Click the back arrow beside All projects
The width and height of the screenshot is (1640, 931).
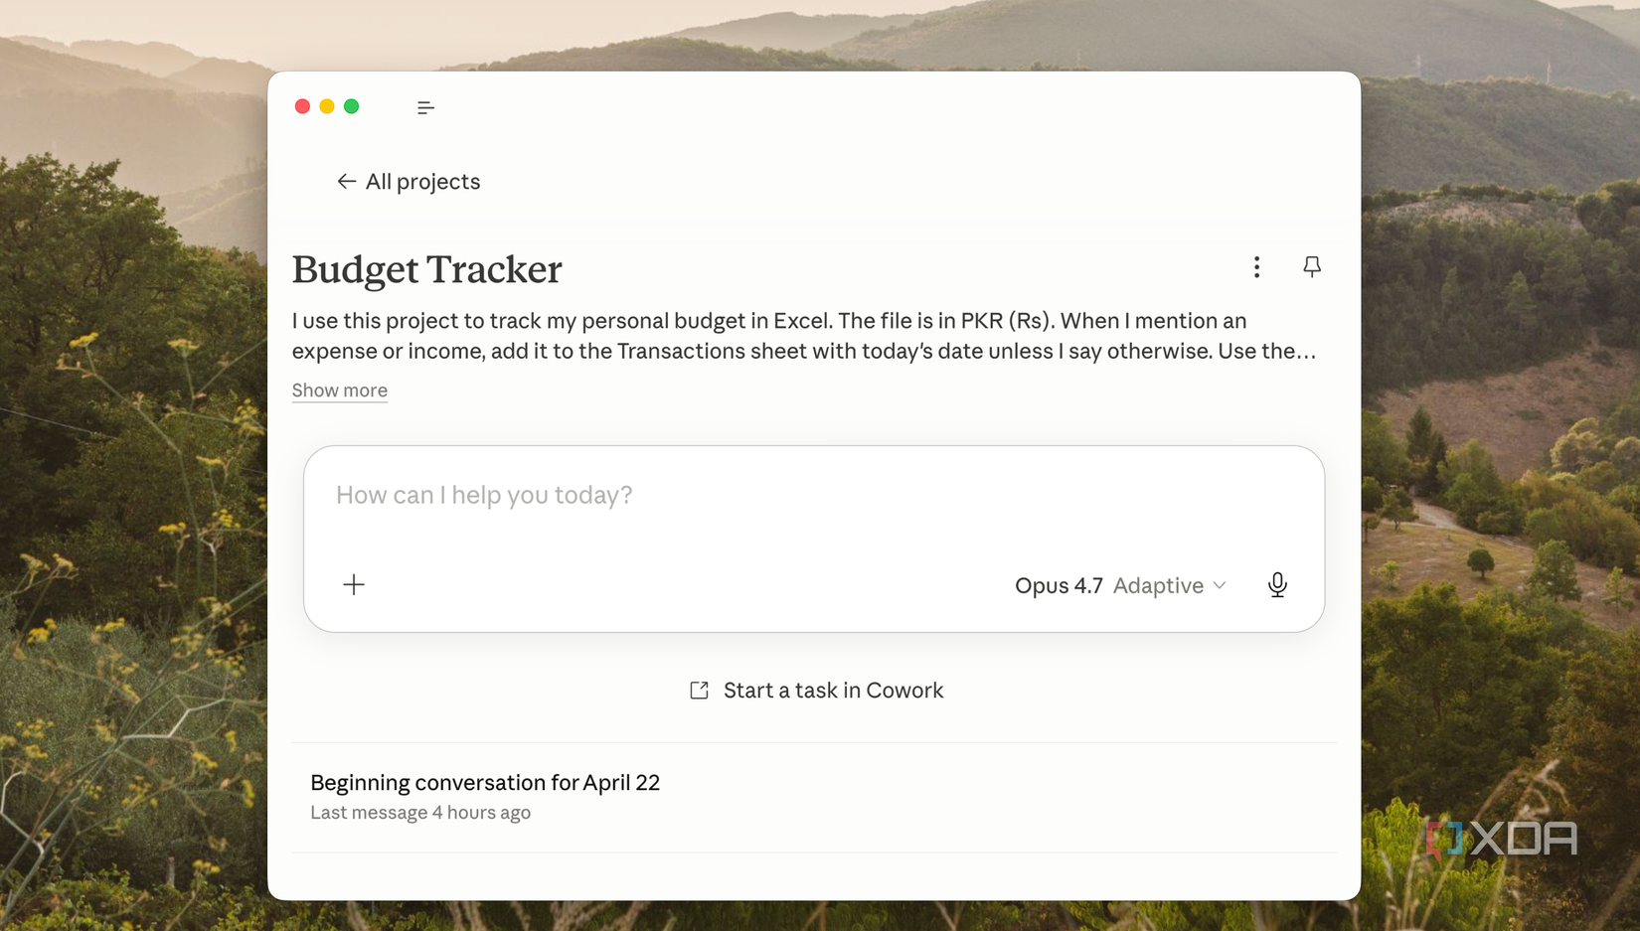click(346, 181)
